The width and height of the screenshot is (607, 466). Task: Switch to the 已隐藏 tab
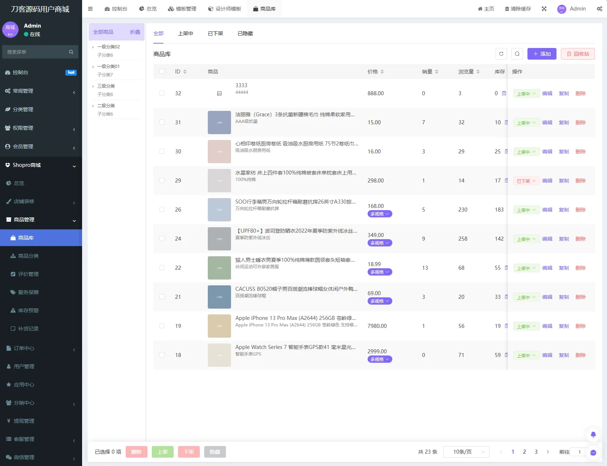[245, 33]
